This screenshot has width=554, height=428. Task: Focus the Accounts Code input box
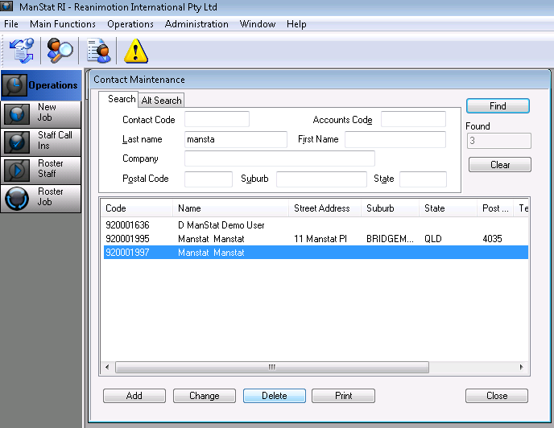412,120
